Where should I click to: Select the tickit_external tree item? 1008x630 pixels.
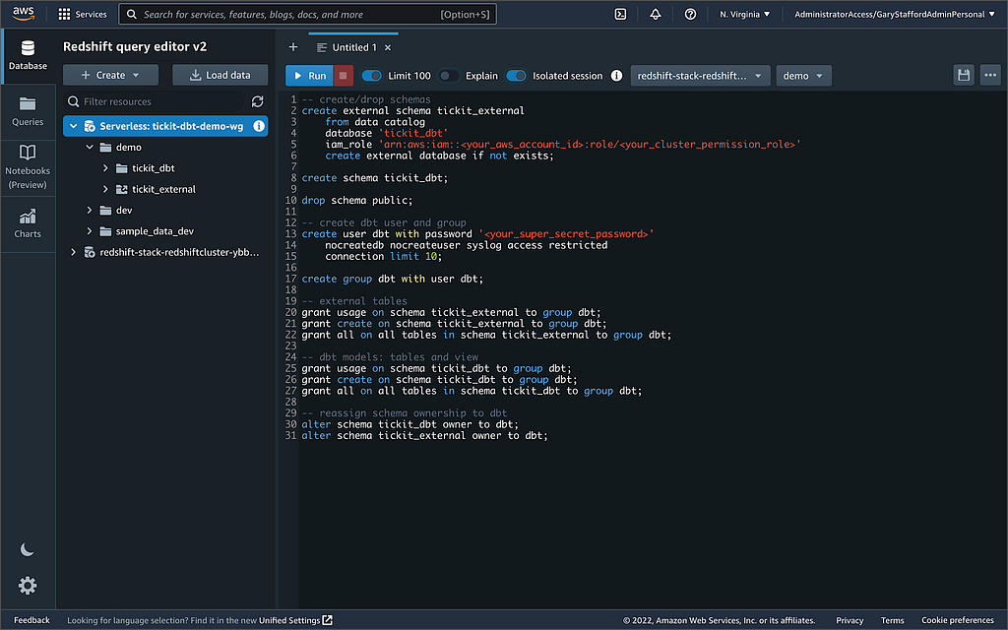[x=163, y=189]
